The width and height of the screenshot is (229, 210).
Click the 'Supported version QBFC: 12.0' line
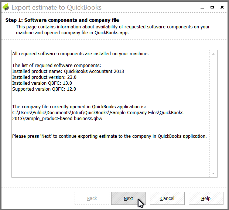[x=44, y=89]
